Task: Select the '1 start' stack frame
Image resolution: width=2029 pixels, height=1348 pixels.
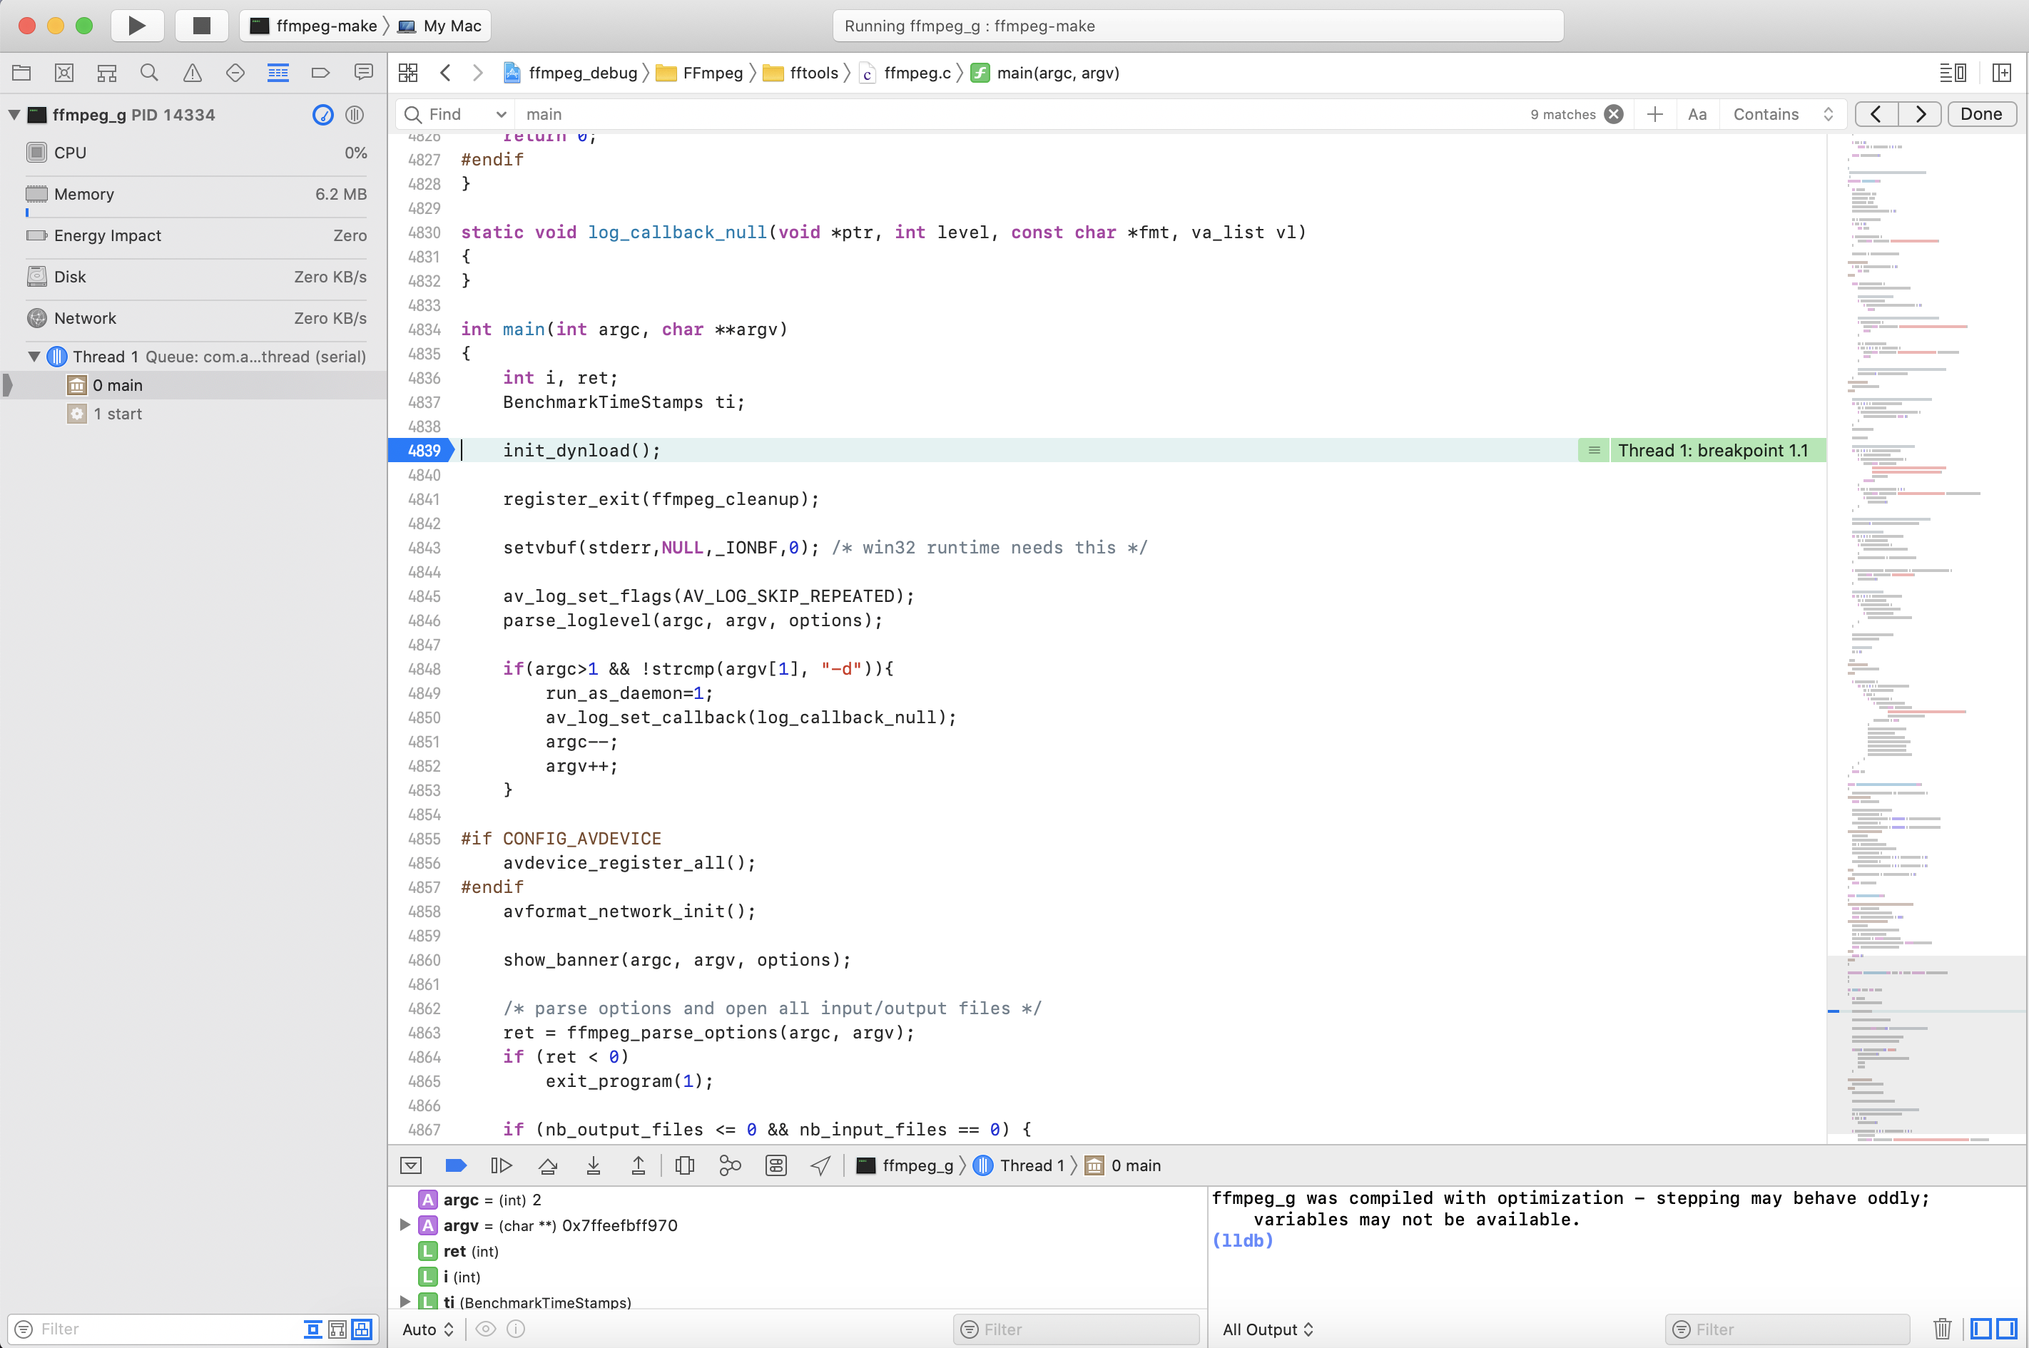Action: coord(118,414)
